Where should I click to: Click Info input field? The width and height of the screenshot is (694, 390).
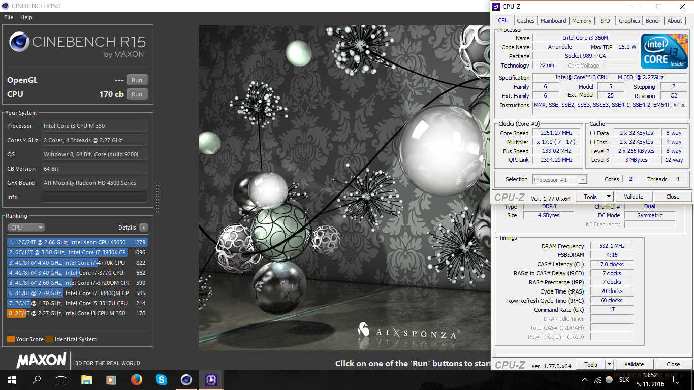click(94, 197)
